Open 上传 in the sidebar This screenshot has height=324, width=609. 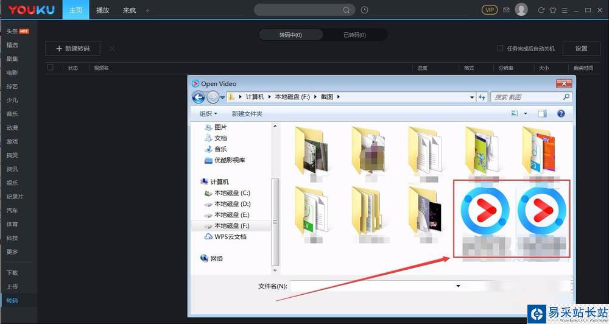12,287
